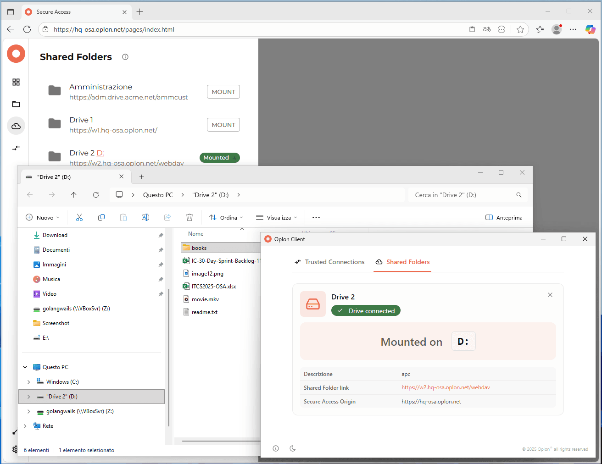Open the w2.hq-osa.oplon.net/webdav link in Oplon Client
Viewport: 602px width, 464px height.
[x=445, y=387]
